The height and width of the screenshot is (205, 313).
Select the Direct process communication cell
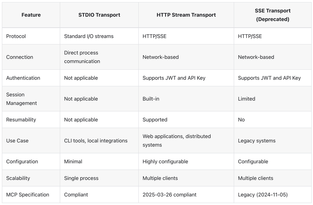(82, 57)
